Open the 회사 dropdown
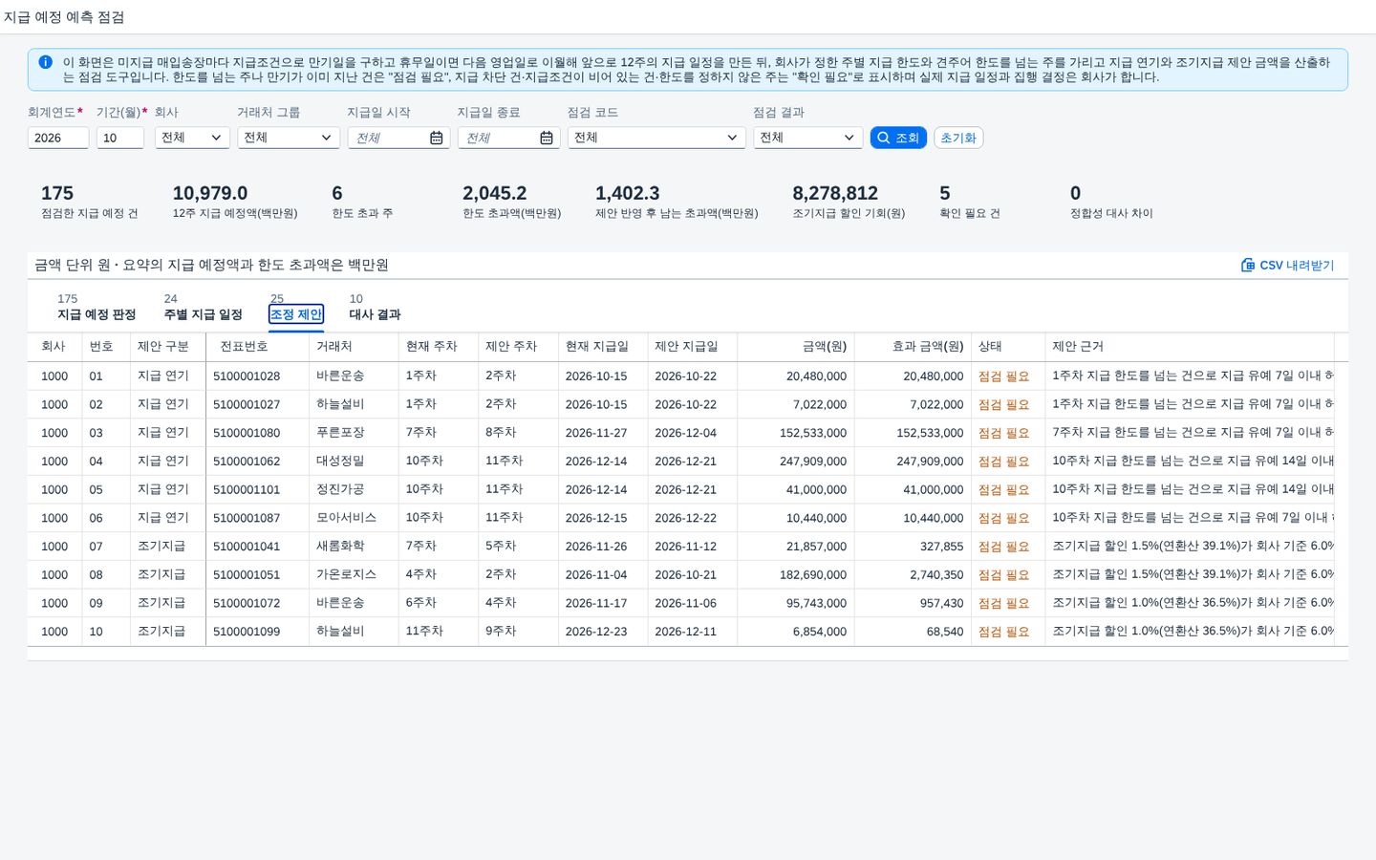The height and width of the screenshot is (860, 1376). pyautogui.click(x=192, y=138)
